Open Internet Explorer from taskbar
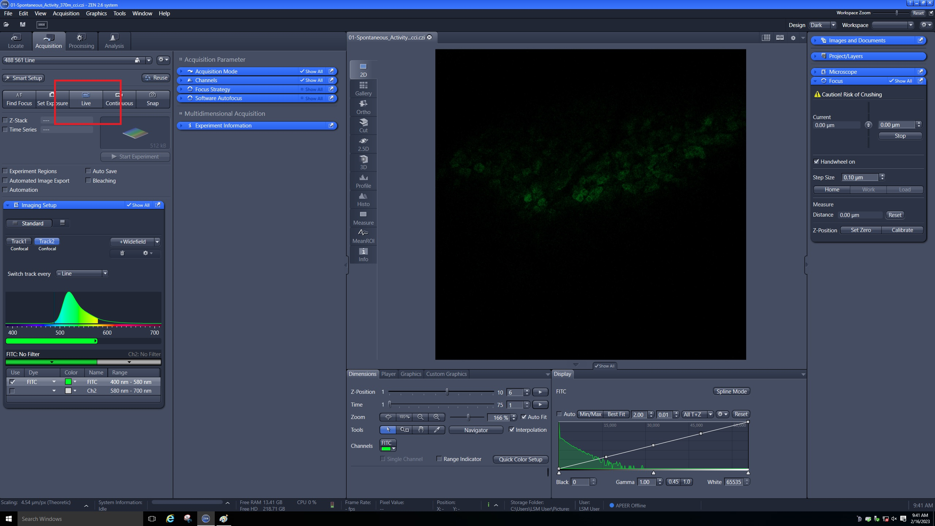The height and width of the screenshot is (526, 935). (x=170, y=519)
